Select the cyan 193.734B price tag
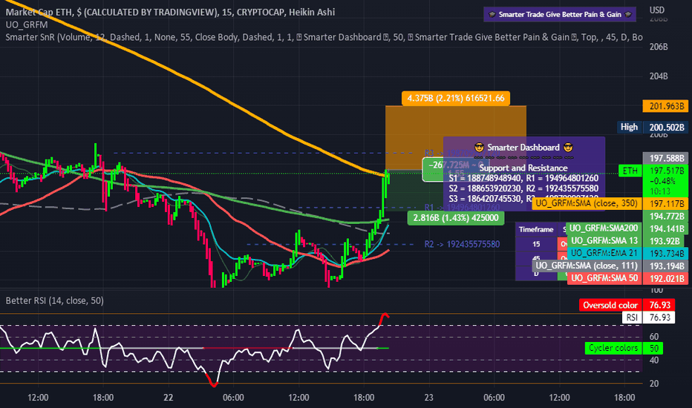The width and height of the screenshot is (692, 408). 665,254
